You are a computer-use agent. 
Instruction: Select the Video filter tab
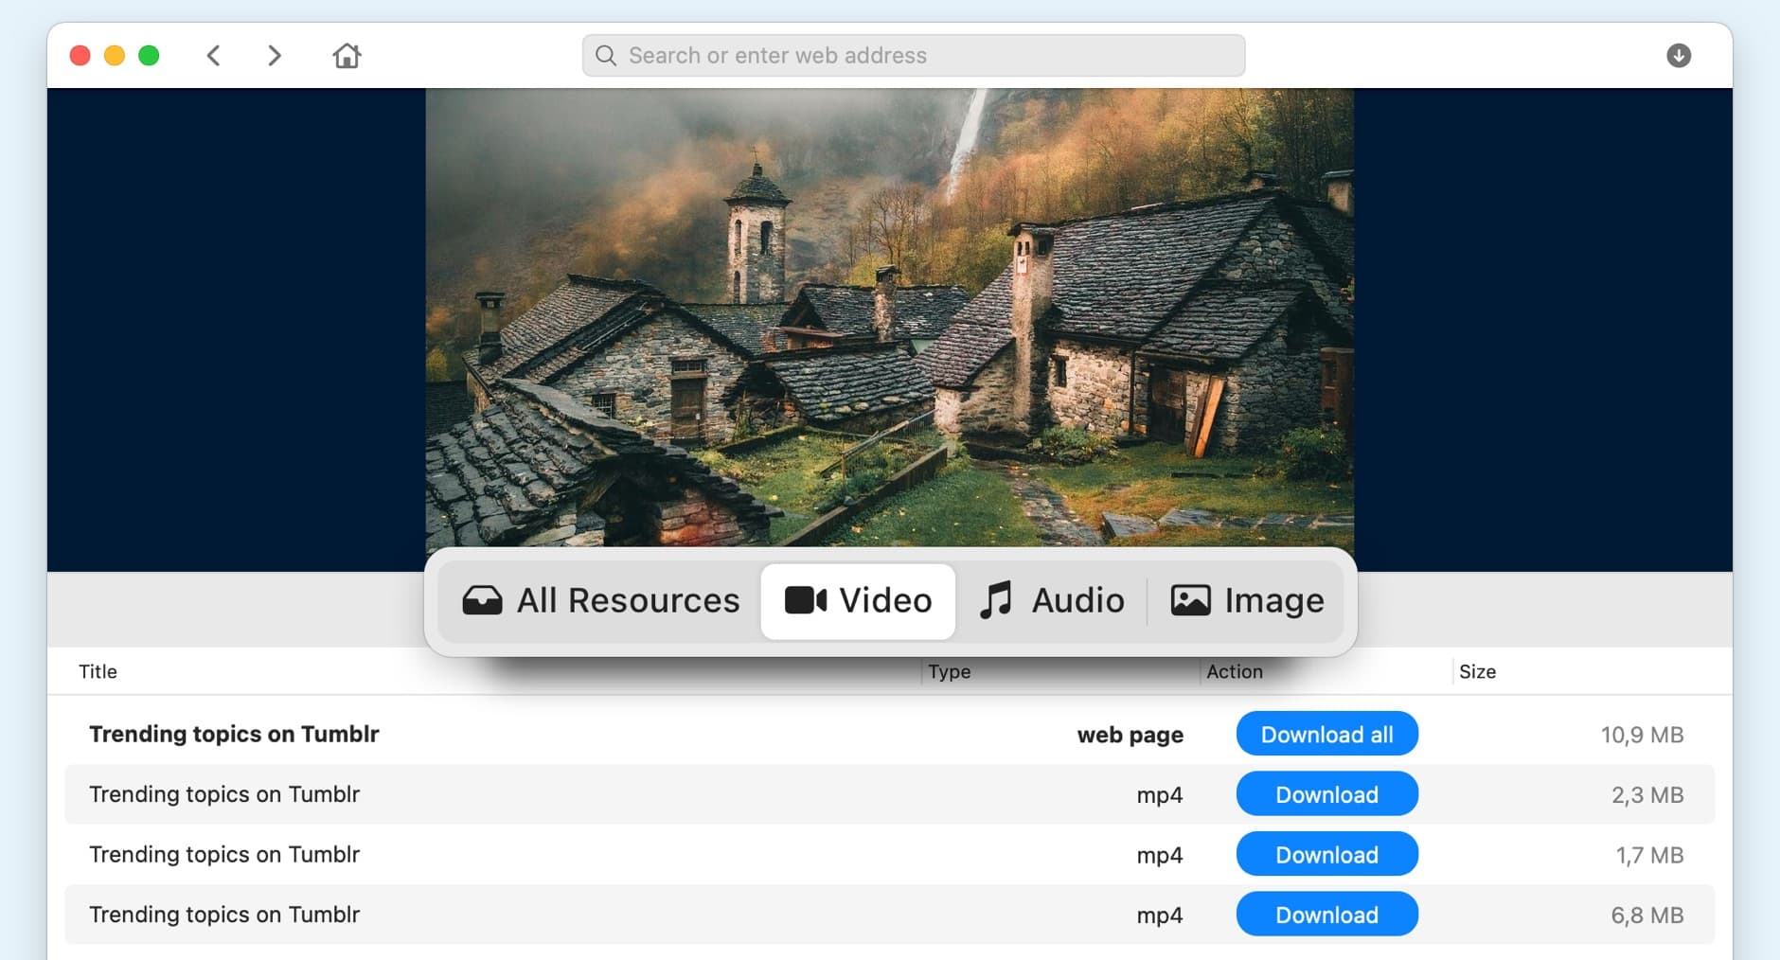point(858,601)
